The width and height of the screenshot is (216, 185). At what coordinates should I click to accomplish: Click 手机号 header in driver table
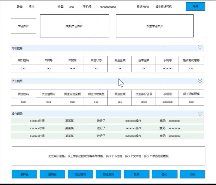pyautogui.click(x=167, y=60)
